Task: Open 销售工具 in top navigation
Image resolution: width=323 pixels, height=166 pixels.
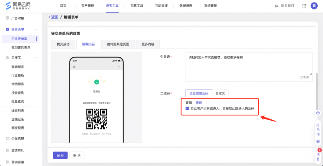Action: pyautogui.click(x=137, y=6)
